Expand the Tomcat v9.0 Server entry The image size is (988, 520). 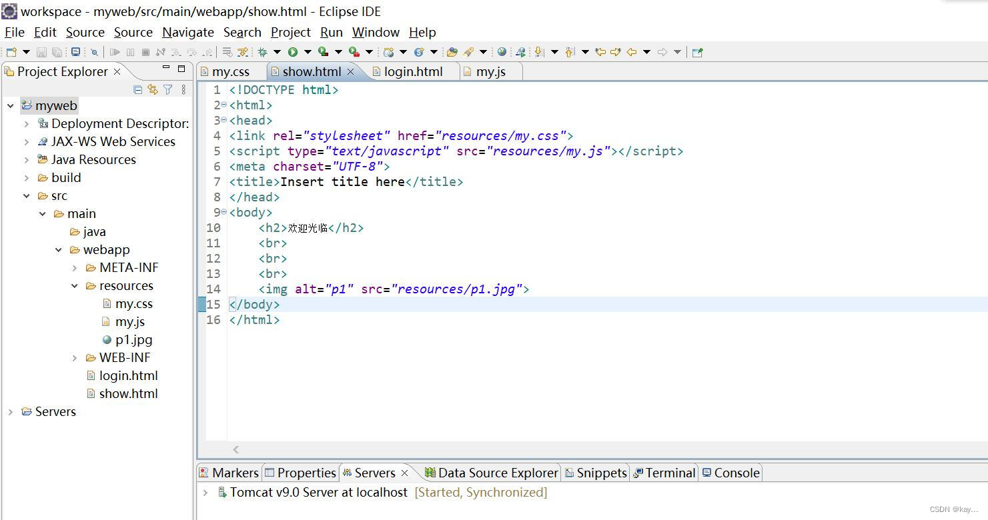pos(205,492)
